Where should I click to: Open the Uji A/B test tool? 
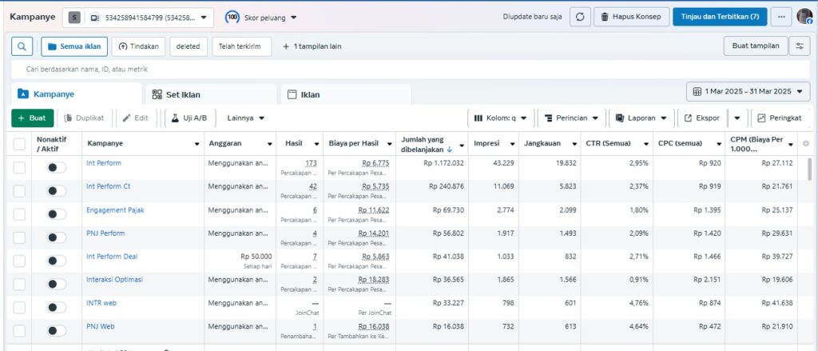click(189, 118)
